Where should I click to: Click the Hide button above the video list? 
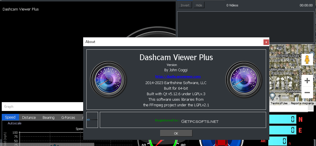pyautogui.click(x=199, y=5)
